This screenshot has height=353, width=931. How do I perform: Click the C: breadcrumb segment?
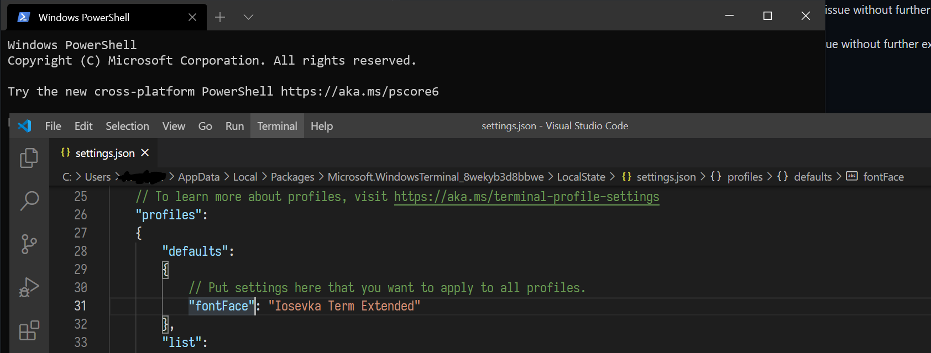pos(67,177)
